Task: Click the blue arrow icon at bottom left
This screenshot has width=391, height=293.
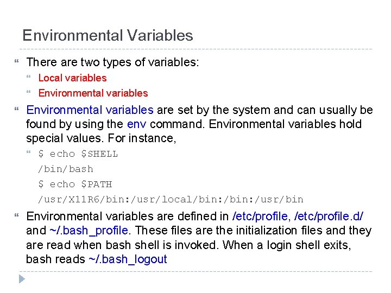Action: pyautogui.click(x=21, y=280)
